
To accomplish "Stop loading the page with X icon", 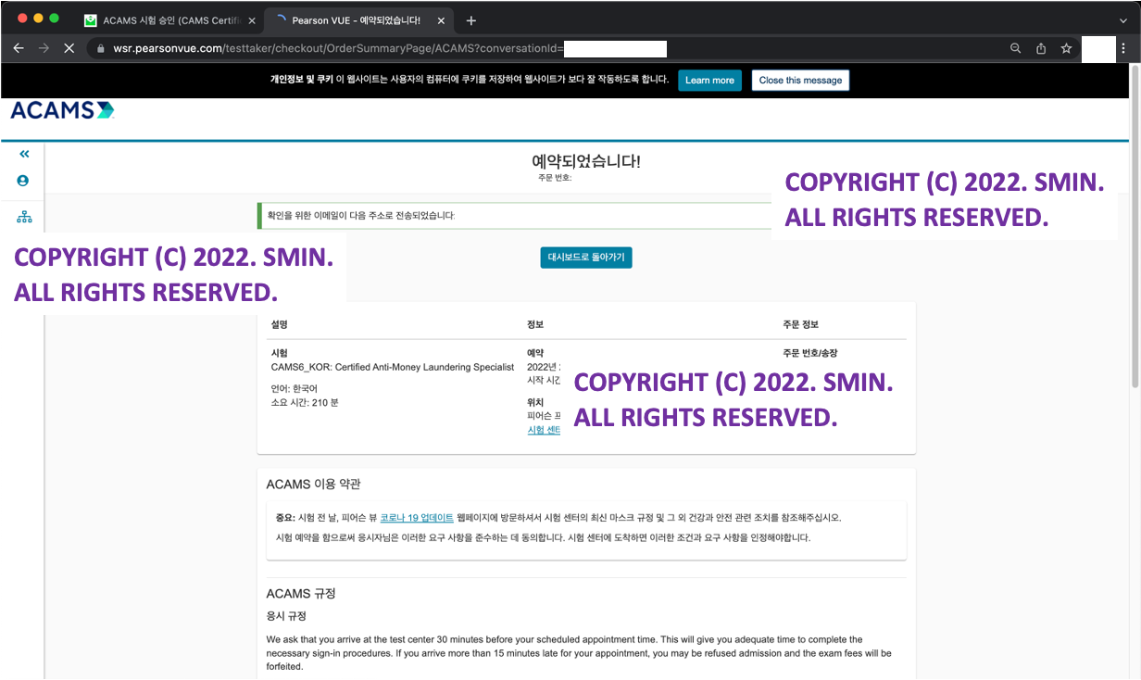I will click(69, 48).
